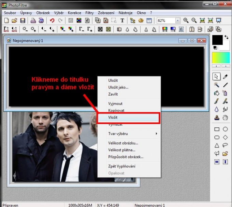The image size is (232, 207).
Task: Open the Zobrazení menu
Action: 106,13
